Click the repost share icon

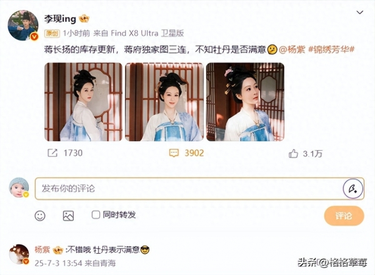pyautogui.click(x=52, y=152)
